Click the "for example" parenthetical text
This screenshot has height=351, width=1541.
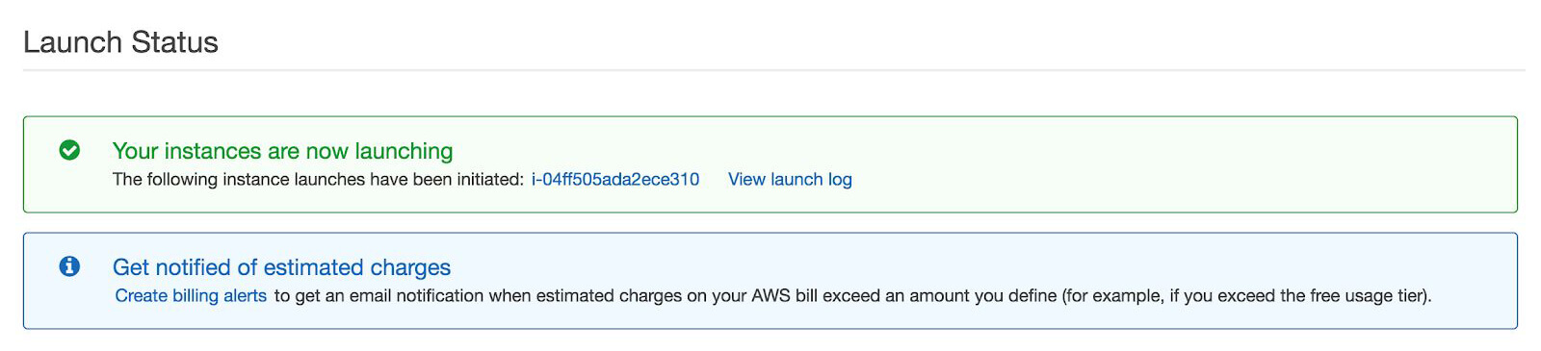point(1113,295)
